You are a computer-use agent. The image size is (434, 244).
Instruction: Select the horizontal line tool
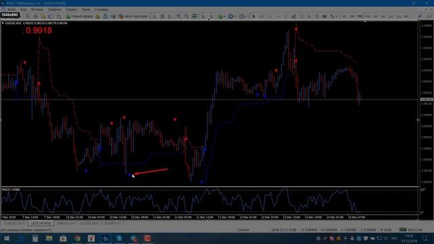(279, 16)
